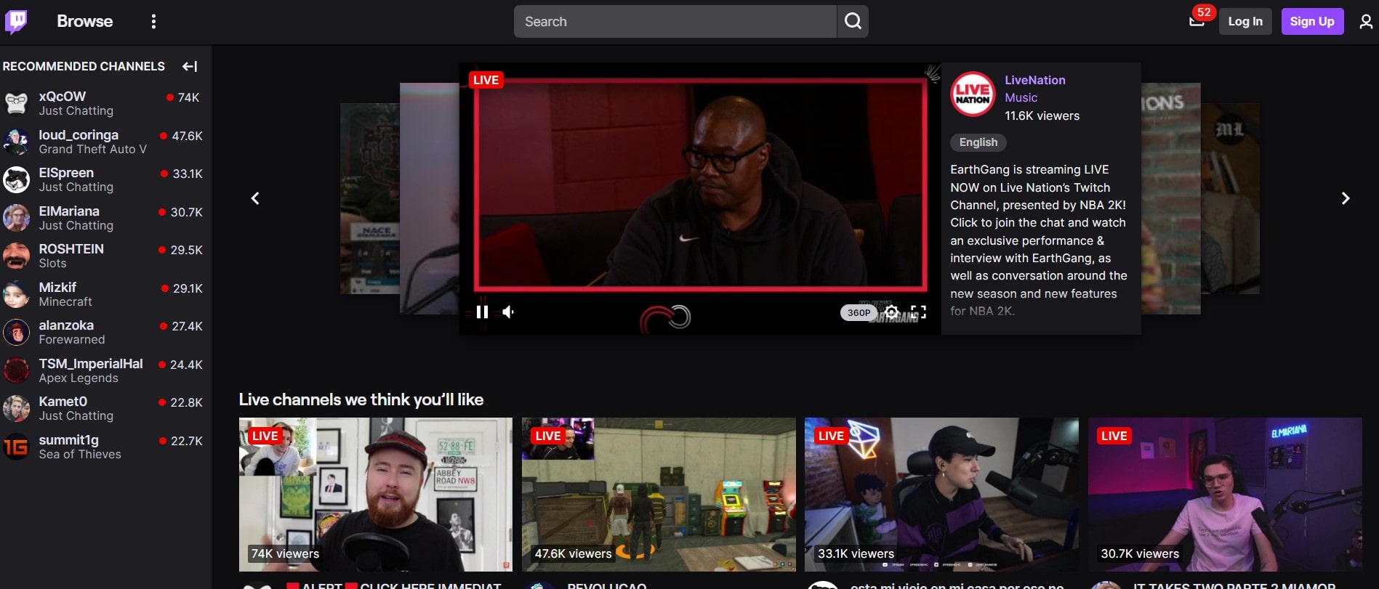Open the three-dot more menu

(x=153, y=22)
